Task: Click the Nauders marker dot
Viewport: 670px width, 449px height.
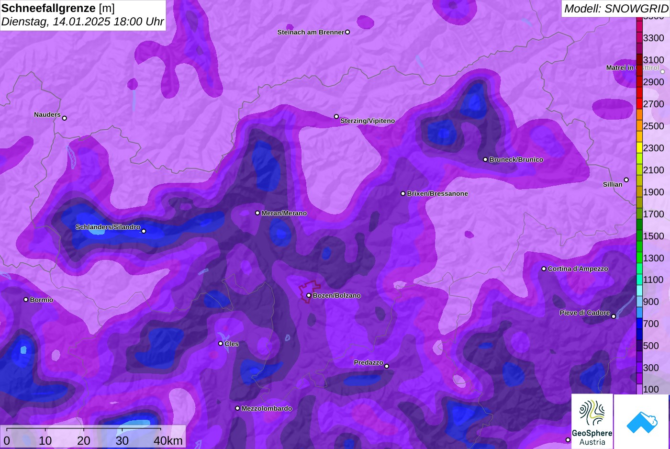Action: pos(65,118)
